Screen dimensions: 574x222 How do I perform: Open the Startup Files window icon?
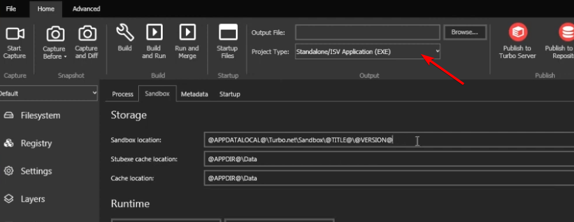point(228,32)
